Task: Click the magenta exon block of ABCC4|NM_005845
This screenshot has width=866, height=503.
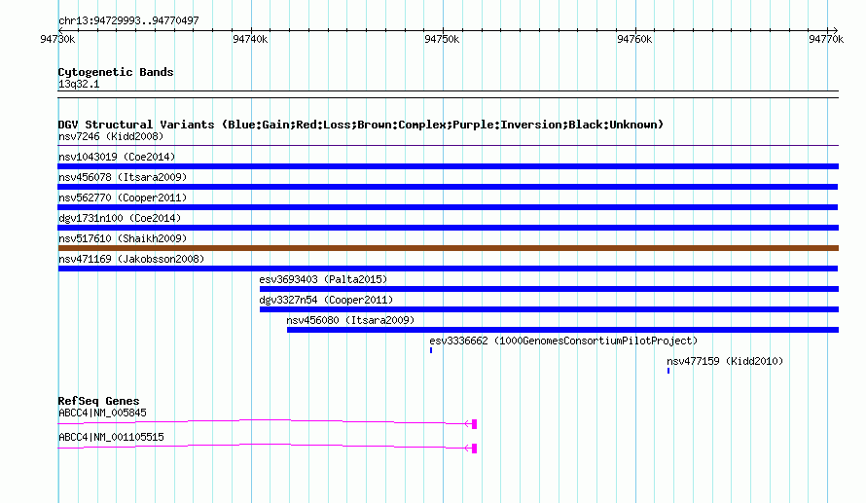Action: [475, 424]
